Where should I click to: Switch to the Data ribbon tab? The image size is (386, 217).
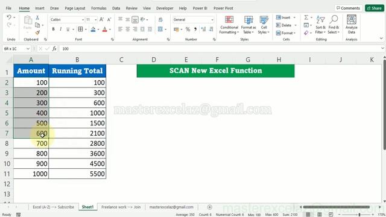116,8
